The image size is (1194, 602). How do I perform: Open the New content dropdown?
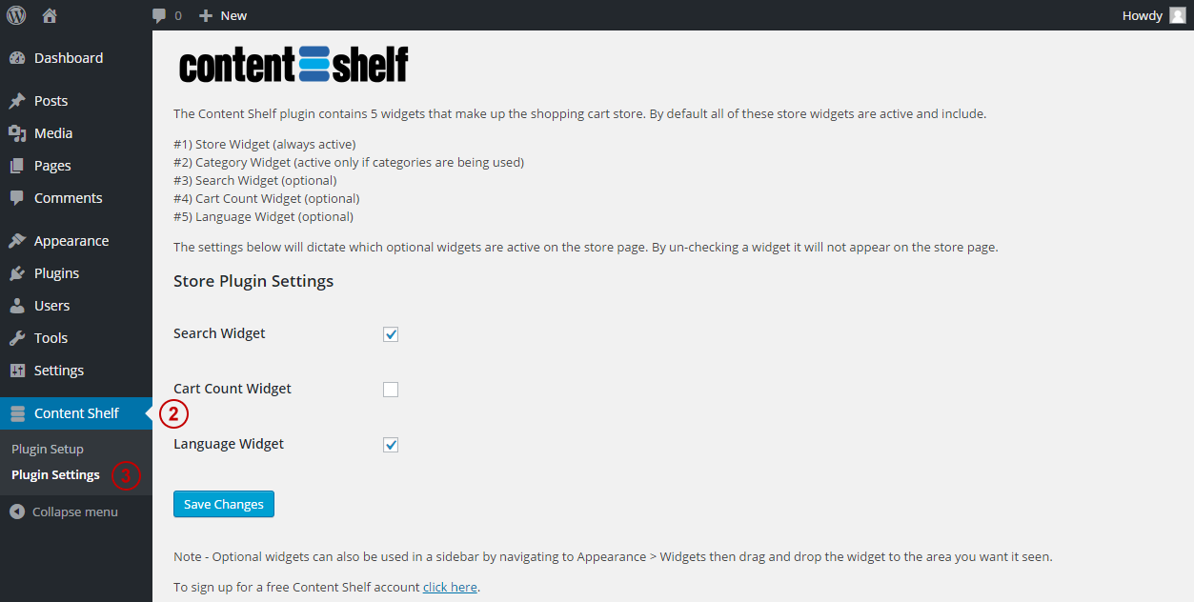click(223, 15)
